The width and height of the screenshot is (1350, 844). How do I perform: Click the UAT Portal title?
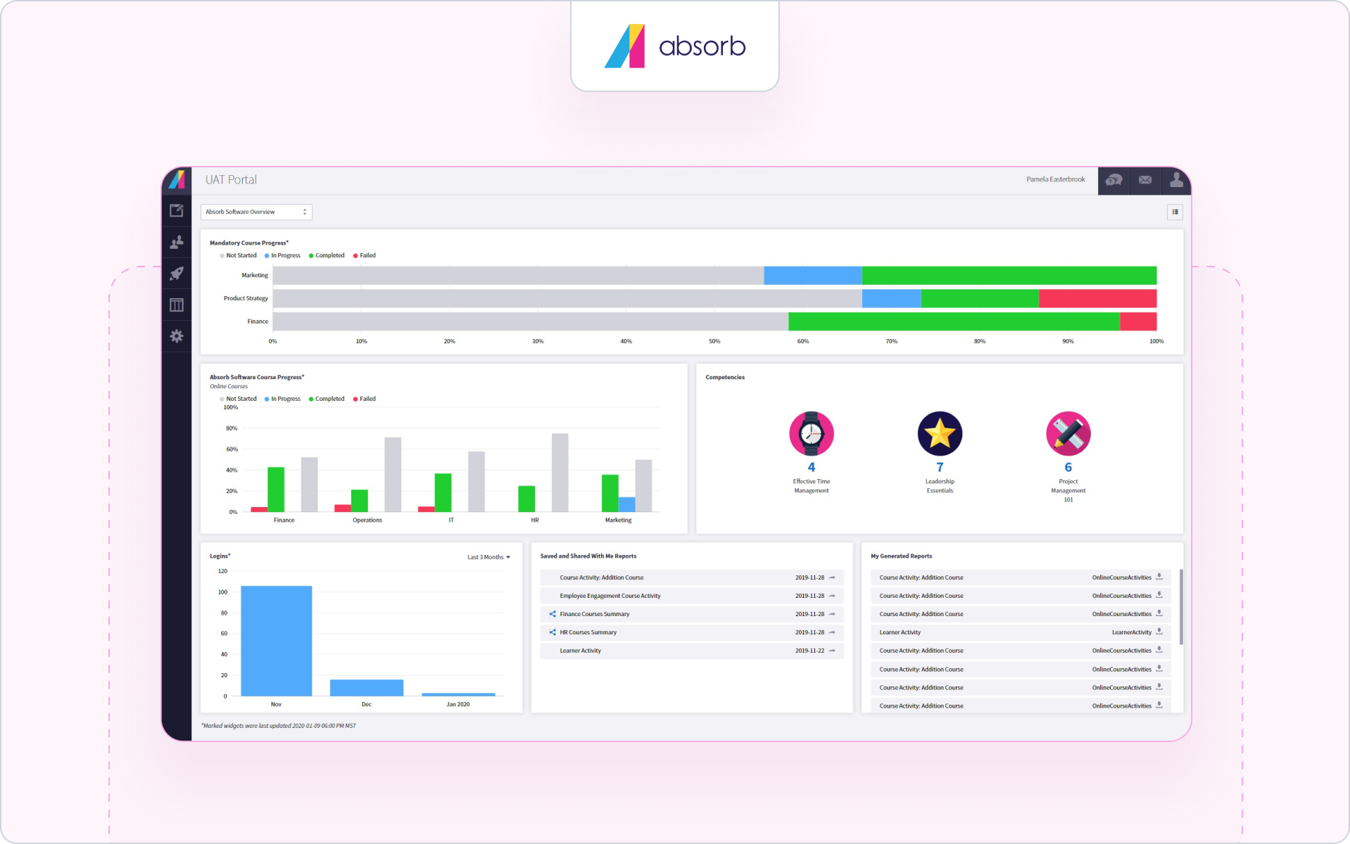click(231, 180)
